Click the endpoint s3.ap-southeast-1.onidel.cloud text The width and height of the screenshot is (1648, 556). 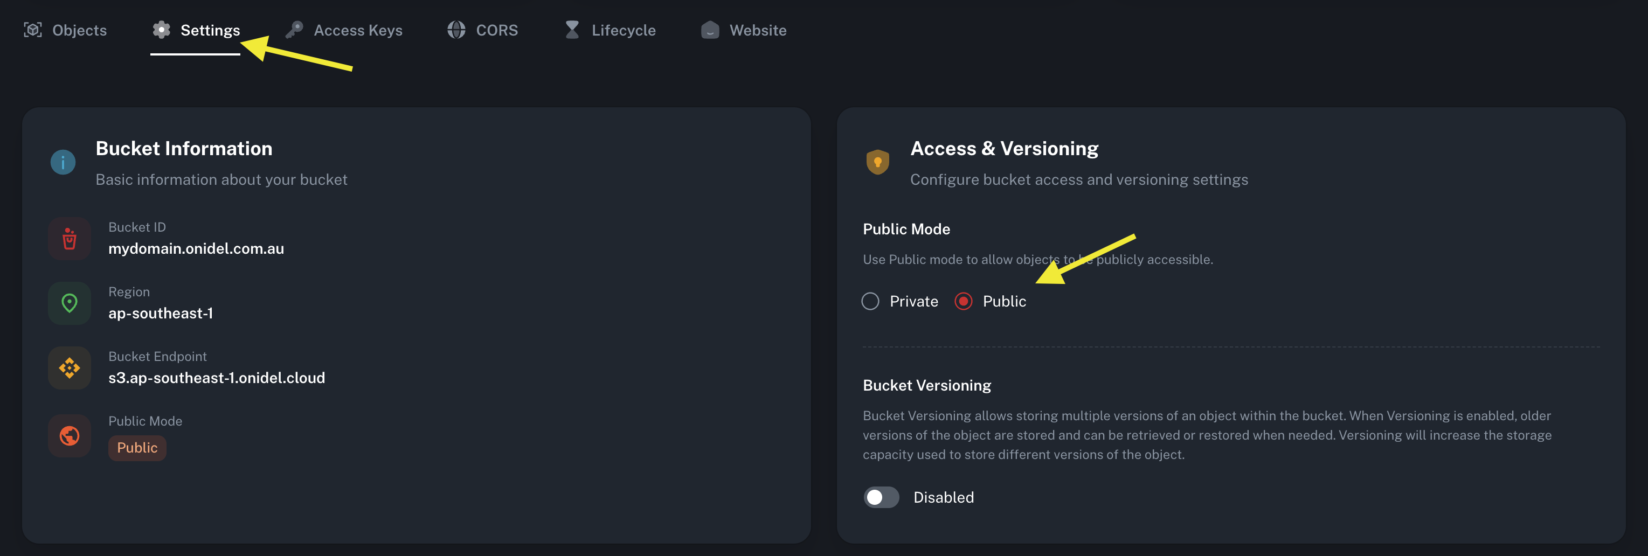pos(216,378)
